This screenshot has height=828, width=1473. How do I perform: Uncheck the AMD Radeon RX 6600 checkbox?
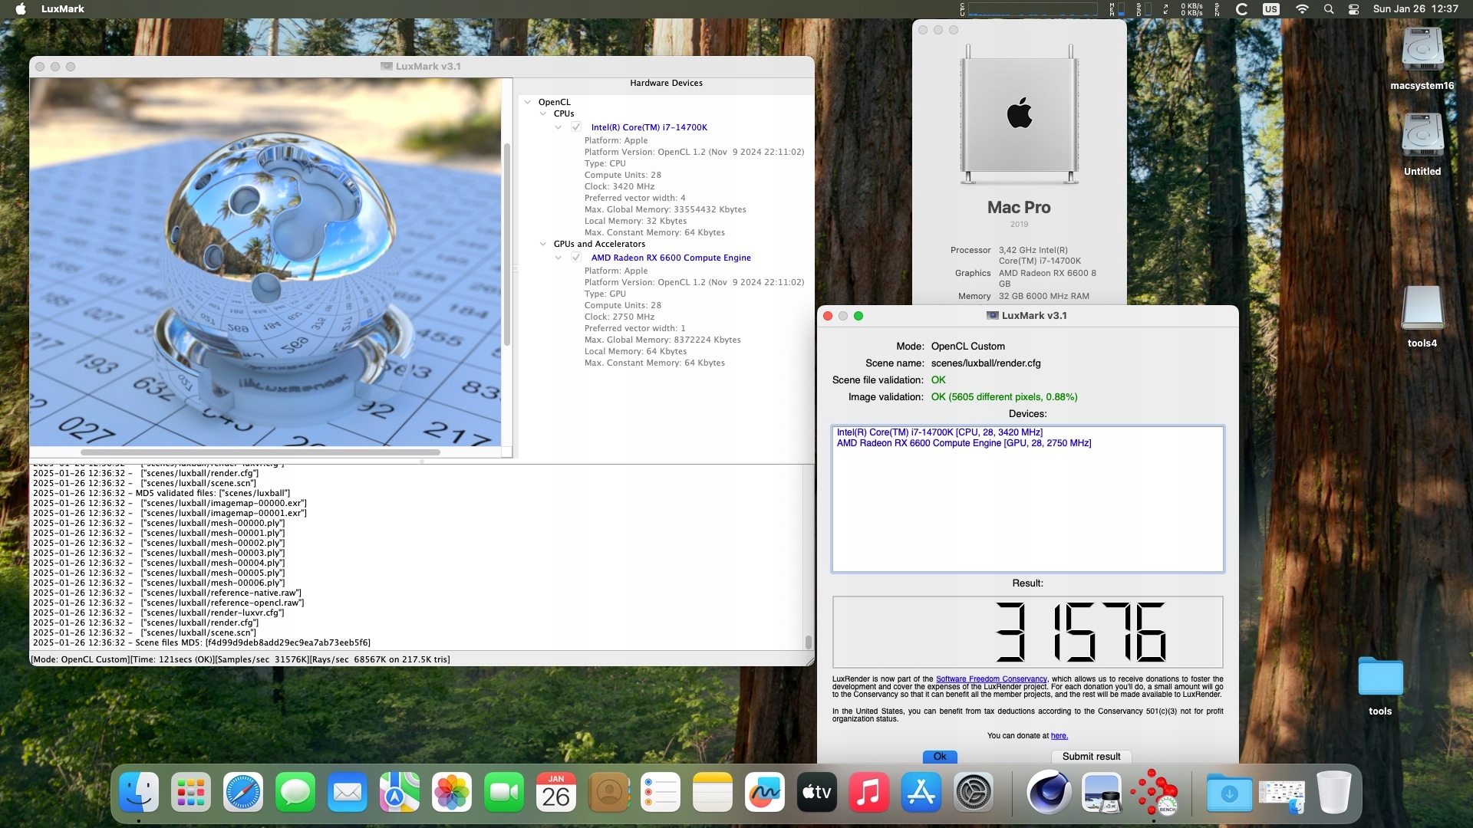(x=576, y=258)
